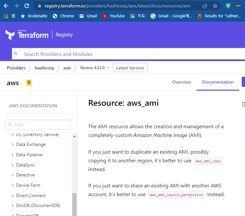Click the padlock site info icon

pos(40,6)
